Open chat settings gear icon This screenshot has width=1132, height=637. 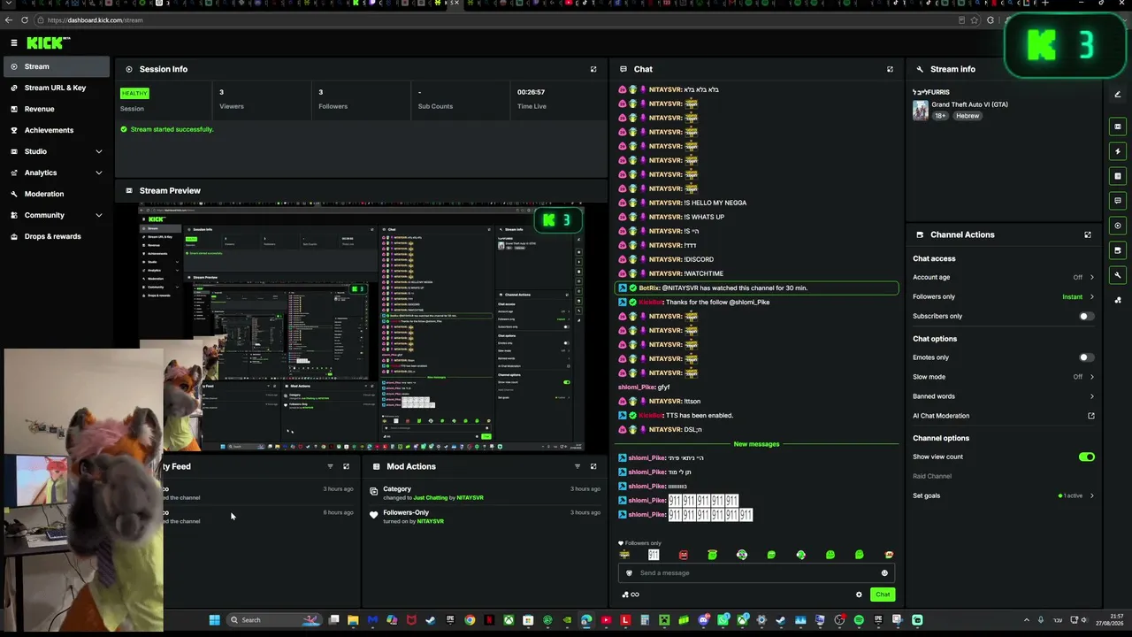tap(859, 595)
